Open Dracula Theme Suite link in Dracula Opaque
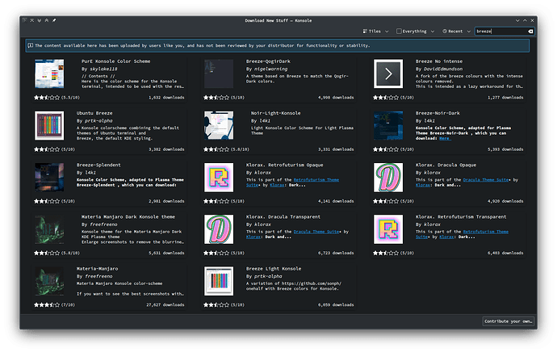This screenshot has height=352, width=557. pos(486,180)
